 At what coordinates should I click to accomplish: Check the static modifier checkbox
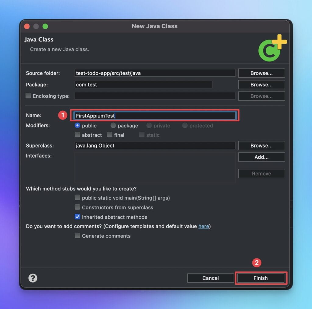[142, 135]
